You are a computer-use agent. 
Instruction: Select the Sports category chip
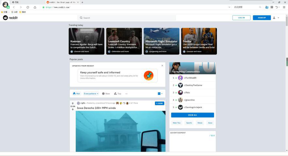[x=189, y=123]
